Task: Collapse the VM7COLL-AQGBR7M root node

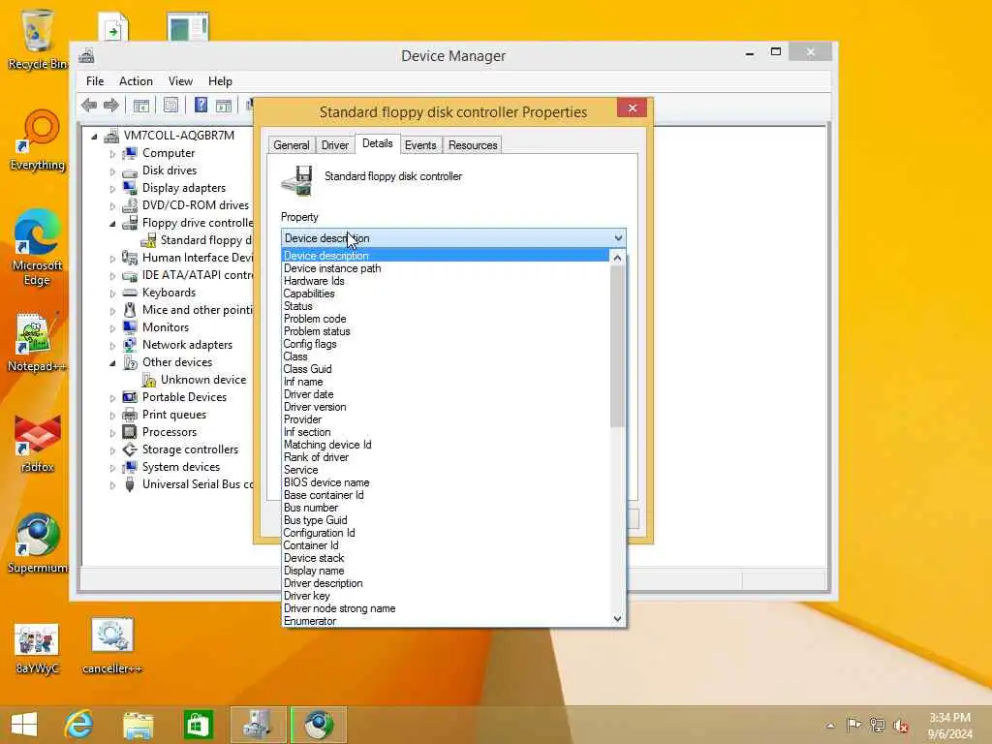Action: [94, 137]
